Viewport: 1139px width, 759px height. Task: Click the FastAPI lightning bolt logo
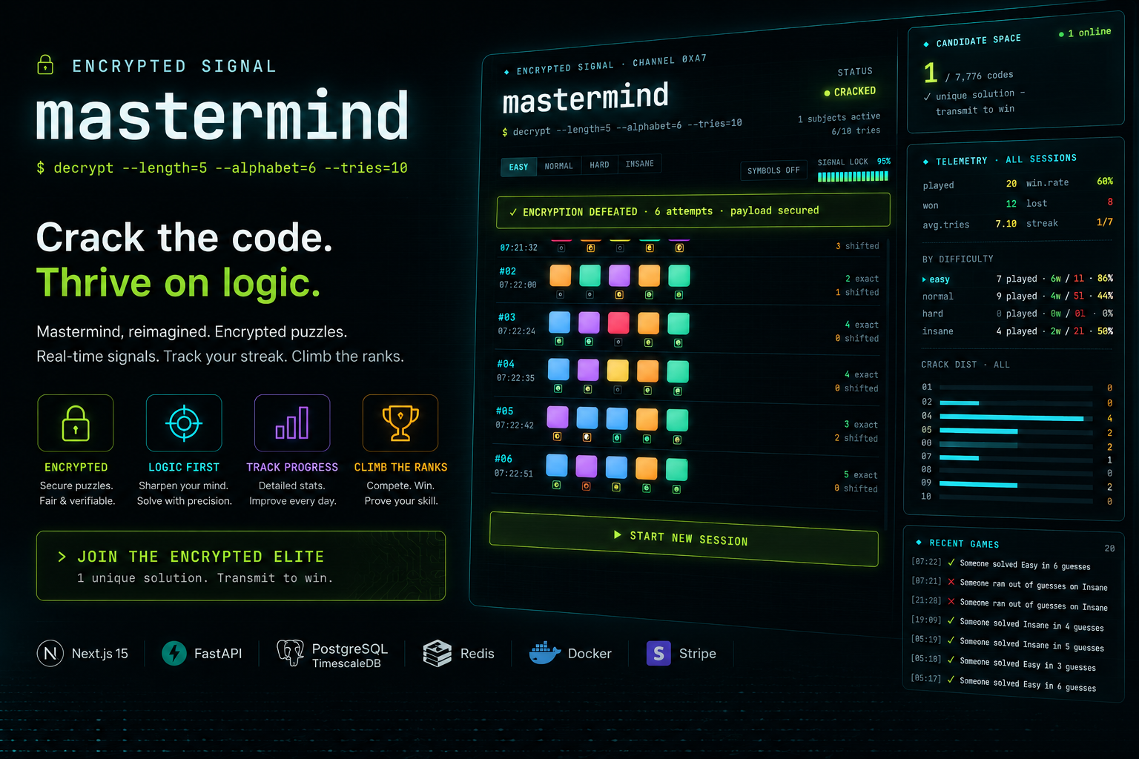click(x=174, y=653)
